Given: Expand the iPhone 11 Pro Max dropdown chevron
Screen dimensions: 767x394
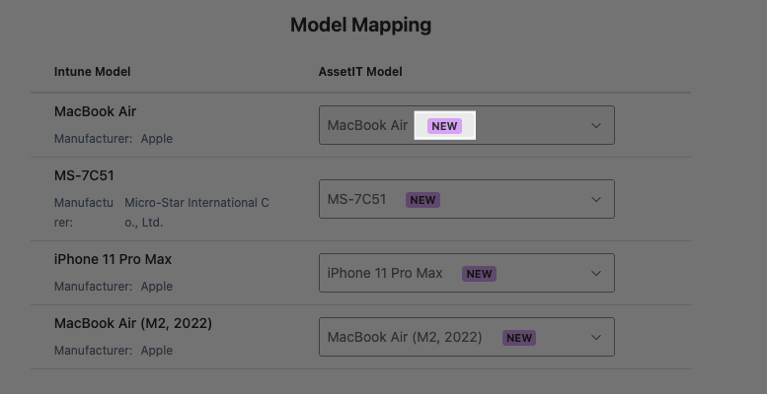Looking at the screenshot, I should 596,274.
